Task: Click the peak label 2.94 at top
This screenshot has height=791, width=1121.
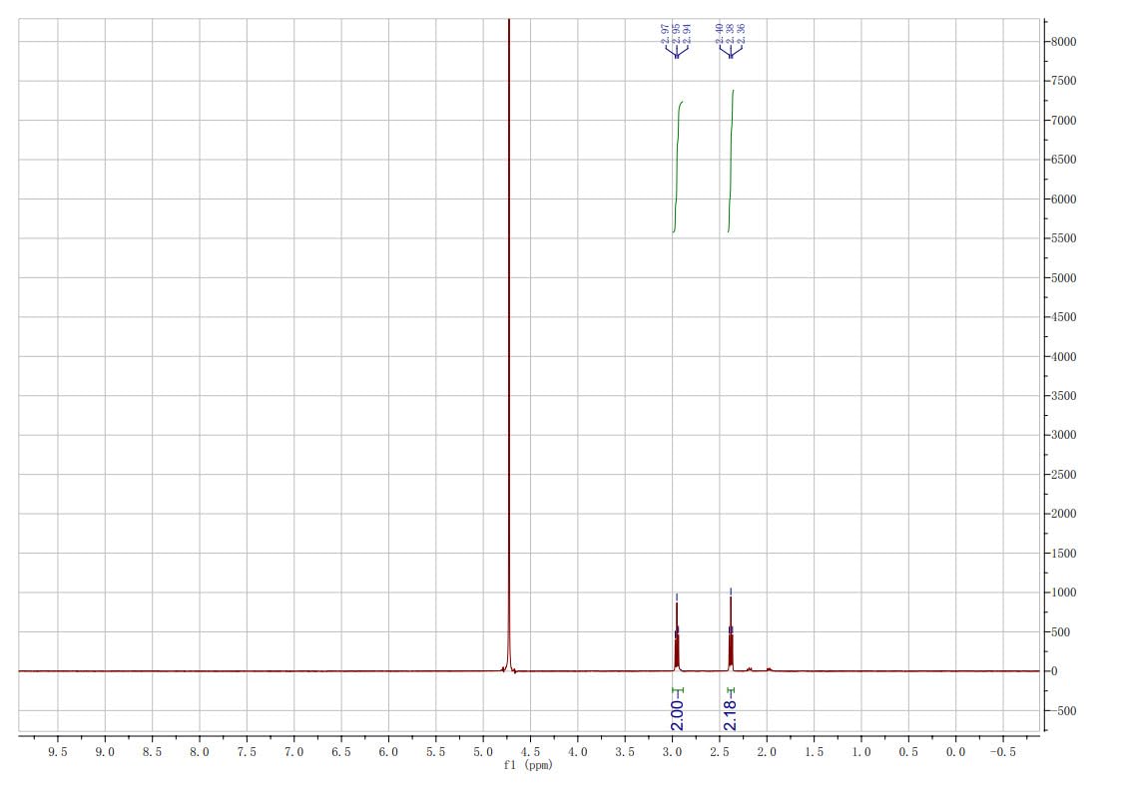Action: coord(688,32)
